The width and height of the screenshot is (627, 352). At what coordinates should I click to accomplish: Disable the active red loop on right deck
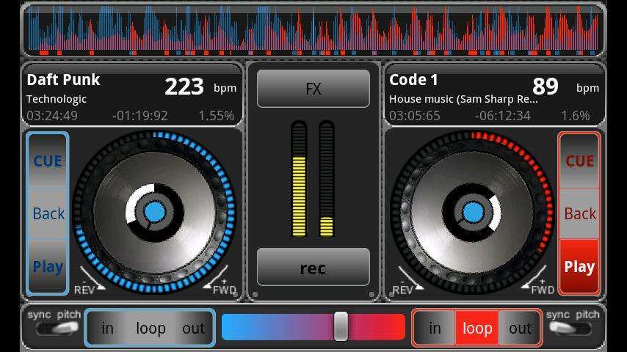[x=477, y=328]
